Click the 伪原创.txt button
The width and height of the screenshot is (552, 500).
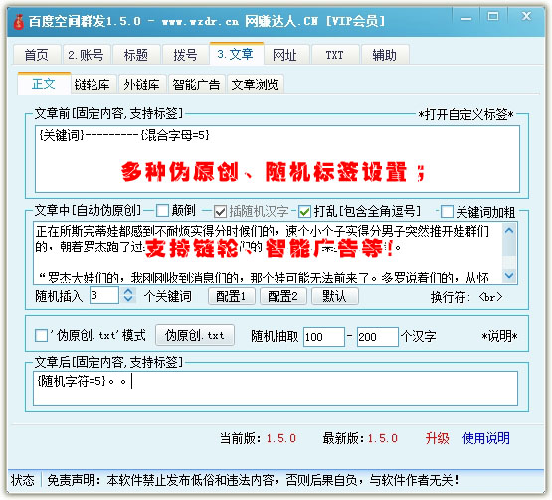[195, 335]
